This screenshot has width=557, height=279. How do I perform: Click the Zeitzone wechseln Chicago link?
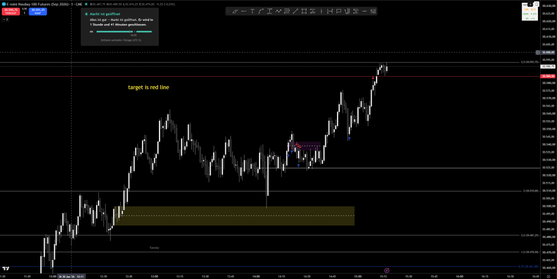tap(121, 40)
